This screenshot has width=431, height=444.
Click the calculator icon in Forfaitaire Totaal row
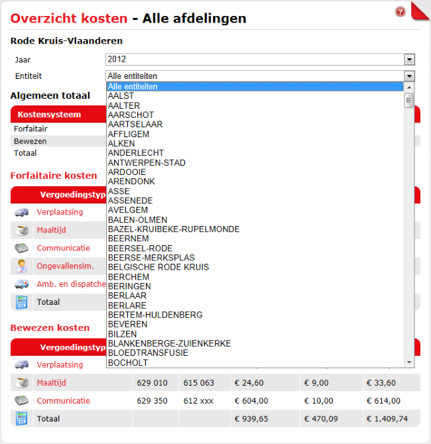click(21, 302)
